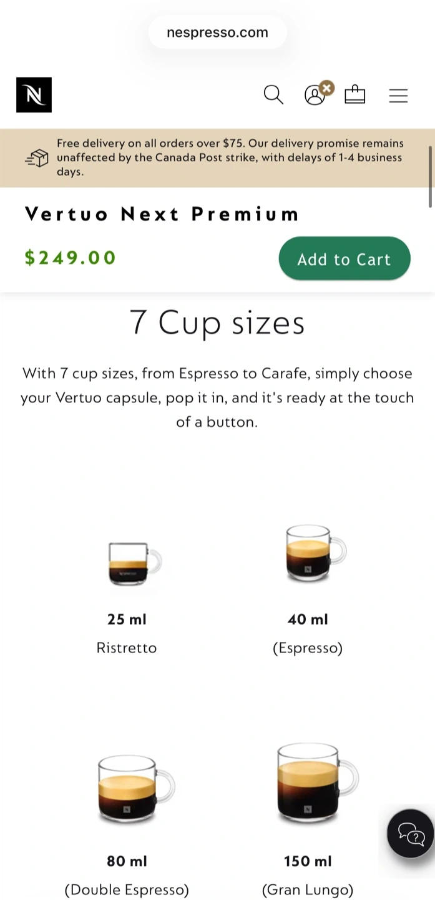
Task: Click the Vertuo Next Premium product title
Action: click(162, 214)
